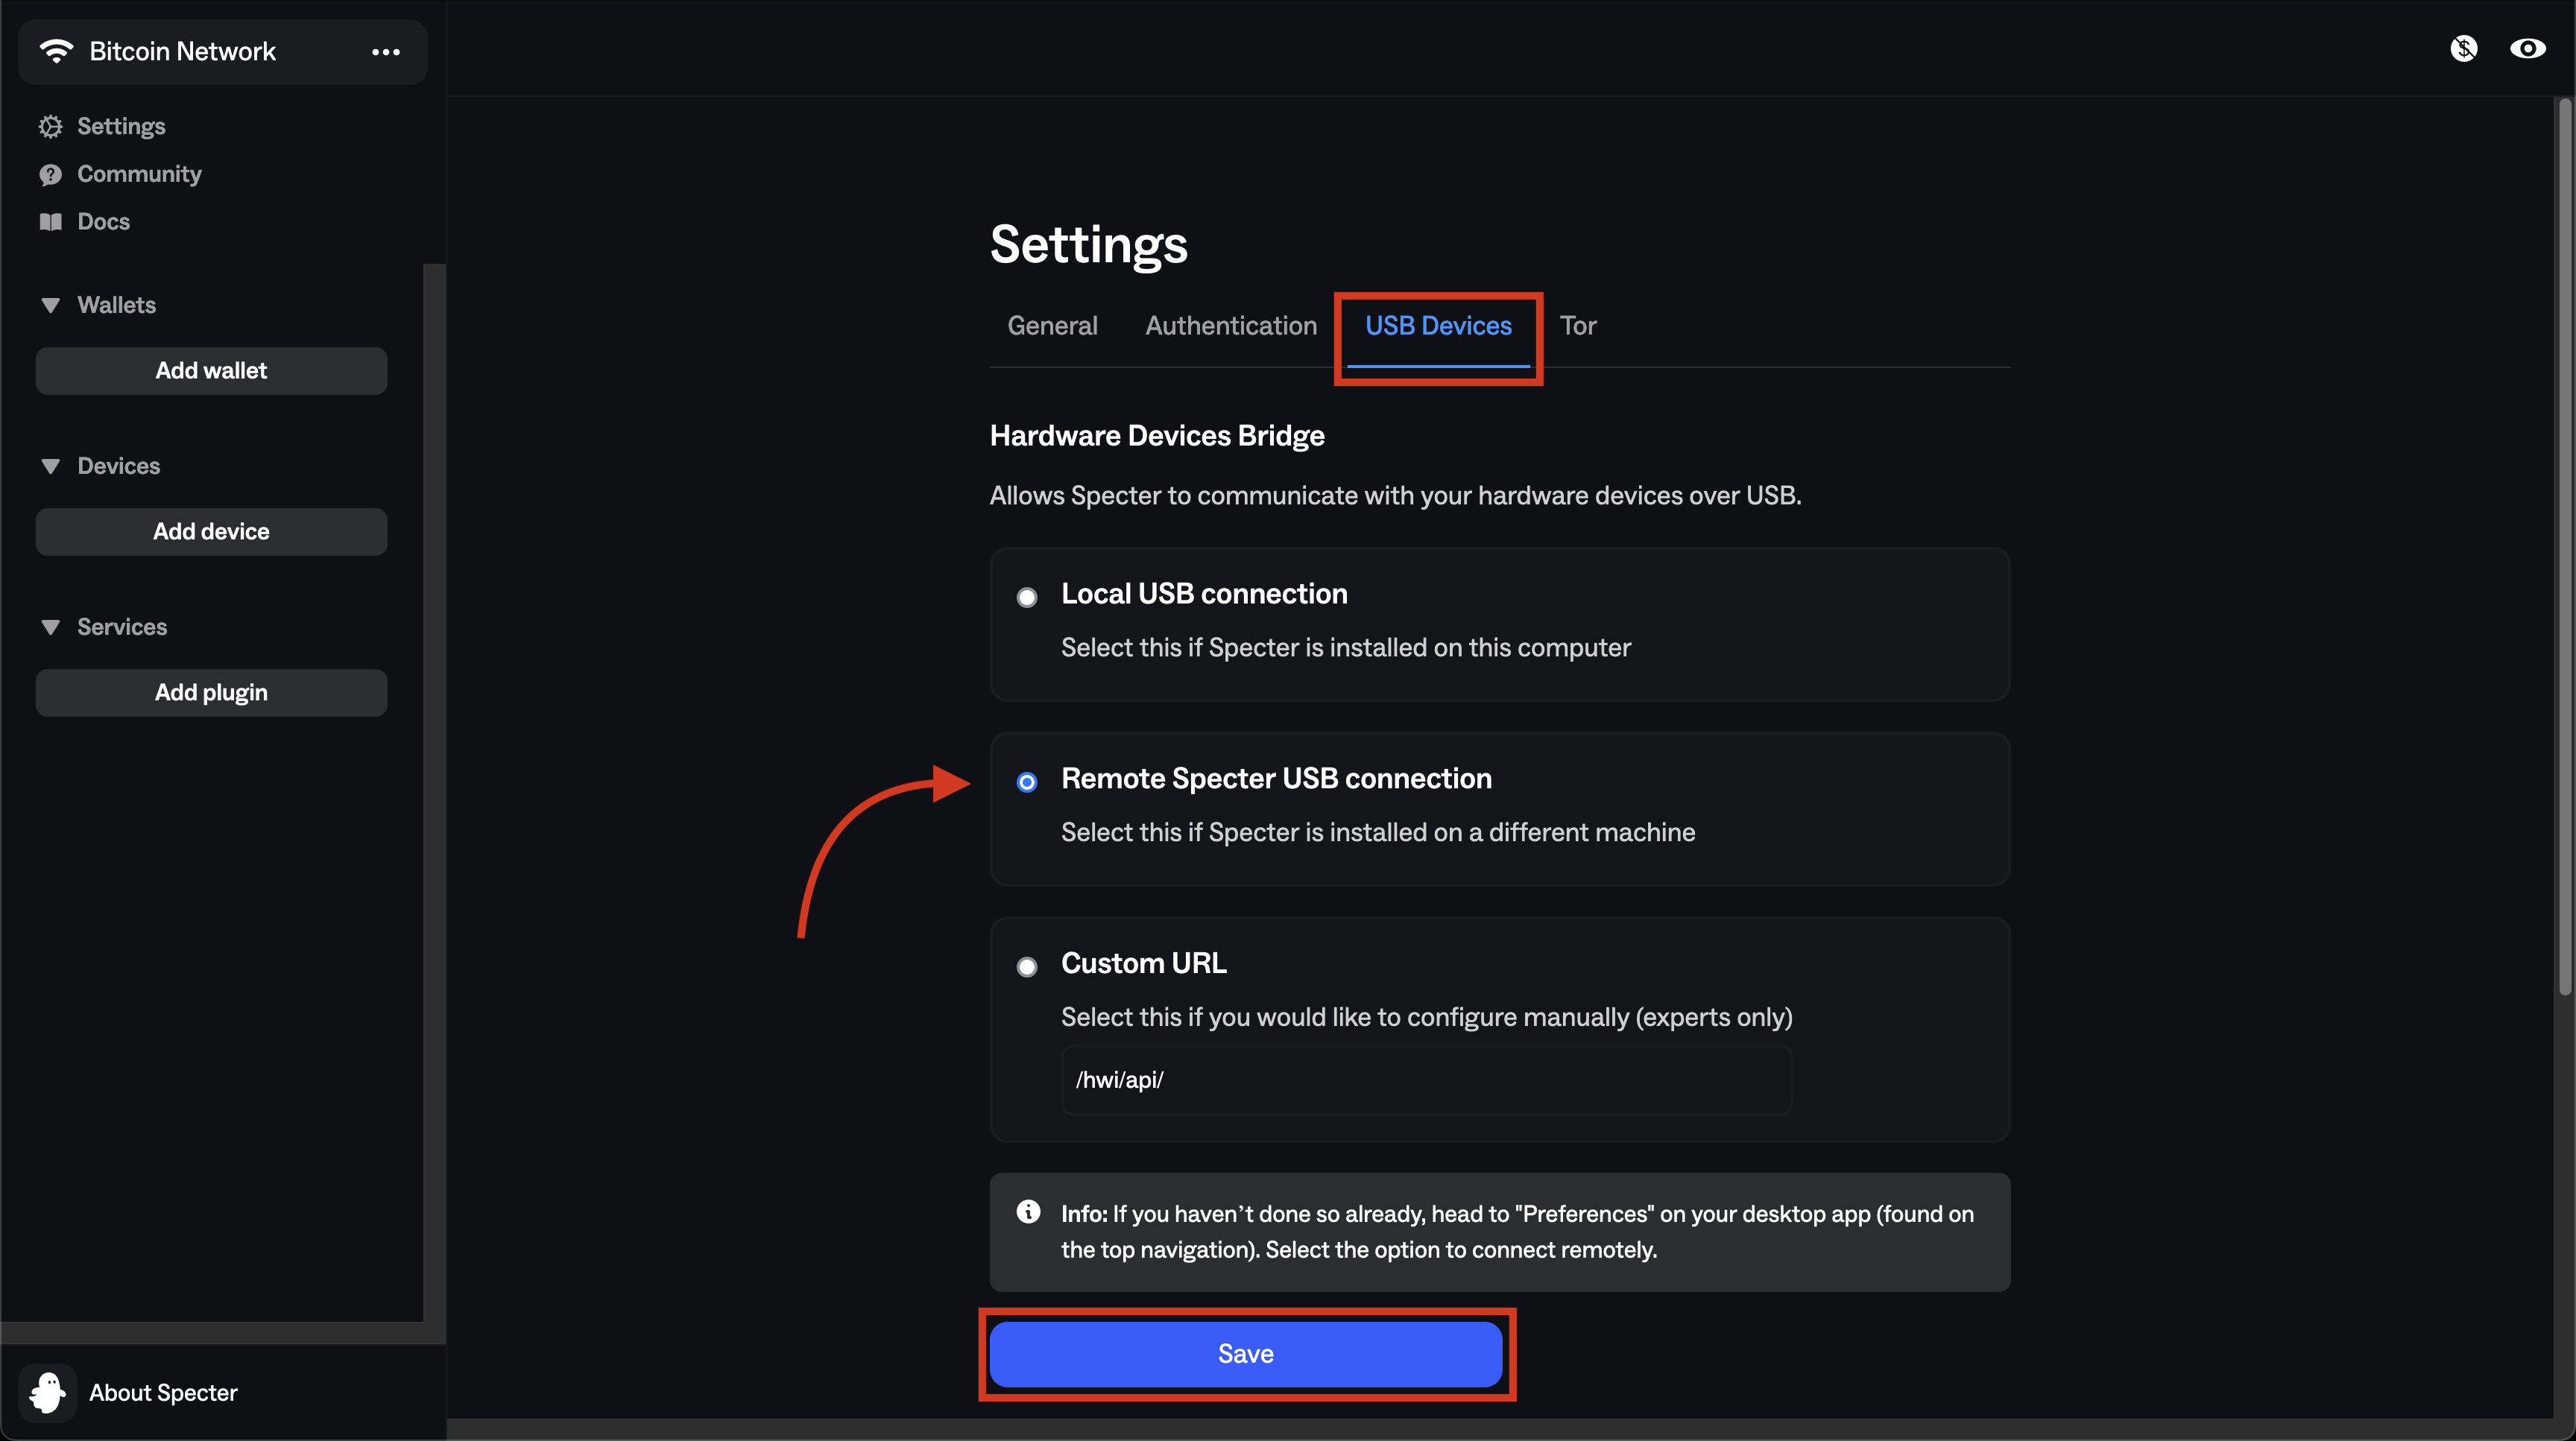Click the Specter ghost logo icon
The height and width of the screenshot is (1441, 2576).
coord(47,1392)
